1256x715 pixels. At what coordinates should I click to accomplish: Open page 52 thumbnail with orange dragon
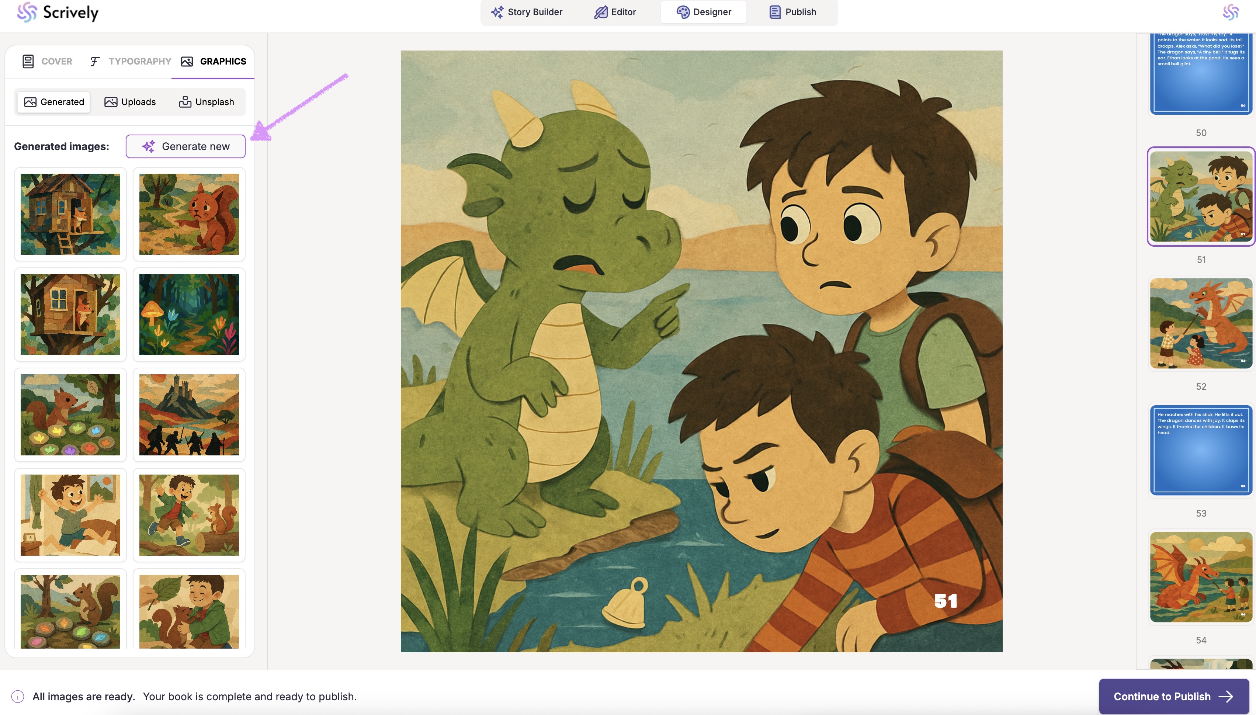point(1201,323)
